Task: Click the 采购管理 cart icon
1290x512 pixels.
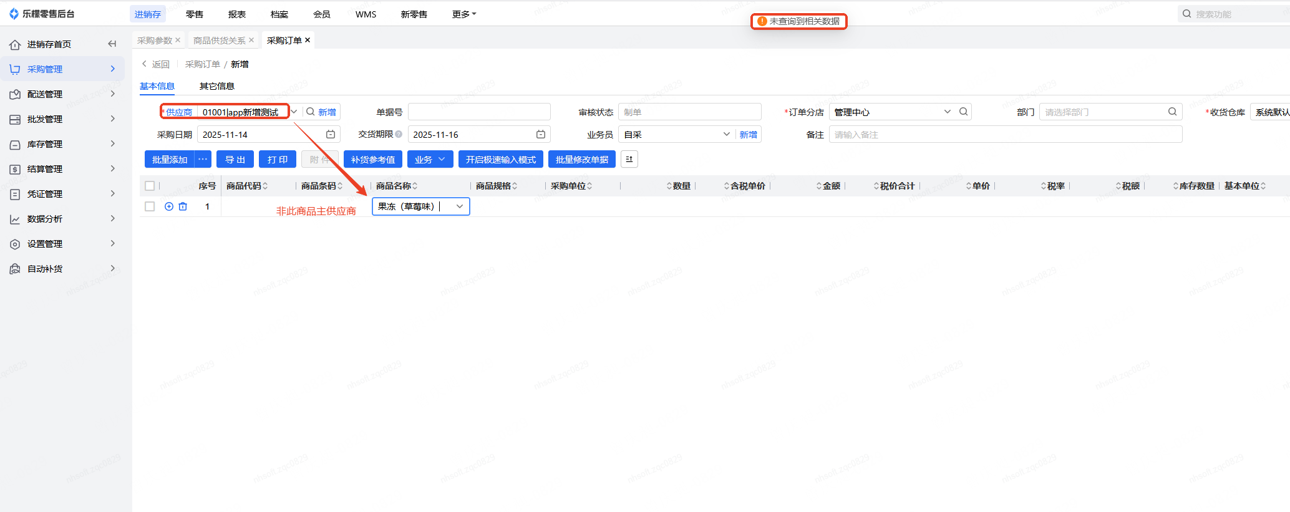Action: click(x=15, y=69)
